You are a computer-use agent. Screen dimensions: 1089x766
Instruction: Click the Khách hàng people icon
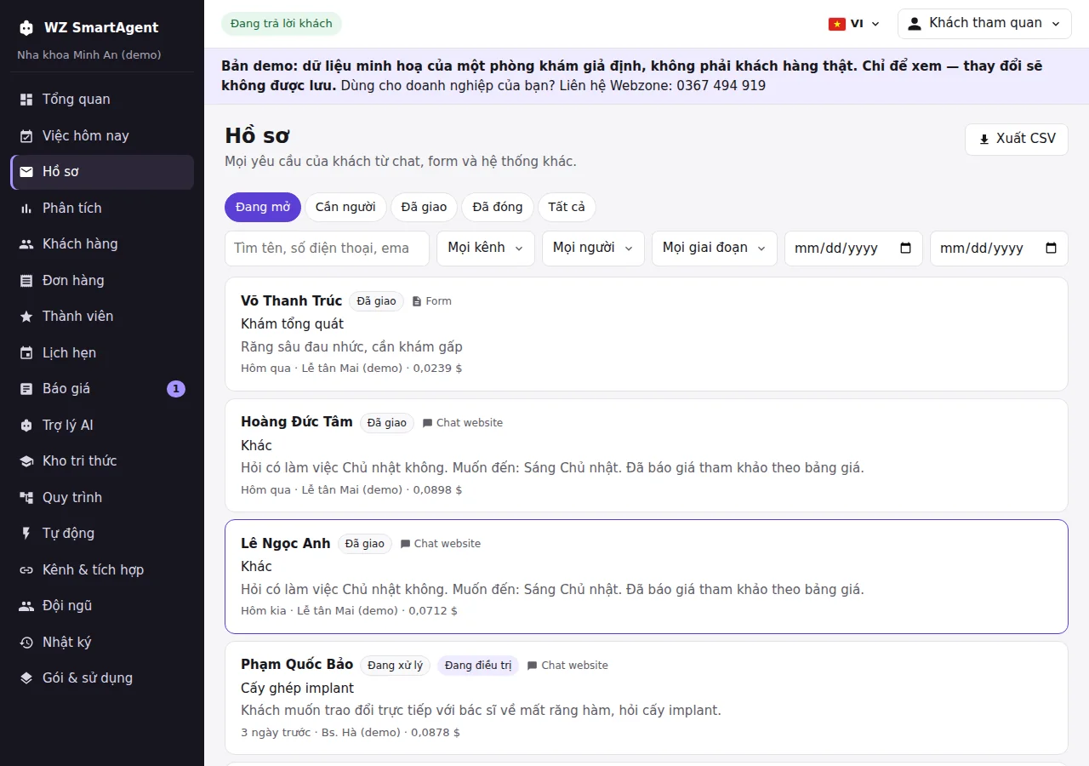tap(26, 244)
